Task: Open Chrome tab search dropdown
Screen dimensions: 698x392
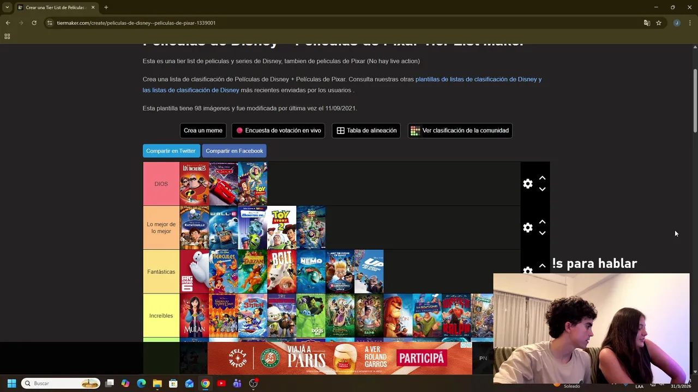Action: (x=7, y=8)
